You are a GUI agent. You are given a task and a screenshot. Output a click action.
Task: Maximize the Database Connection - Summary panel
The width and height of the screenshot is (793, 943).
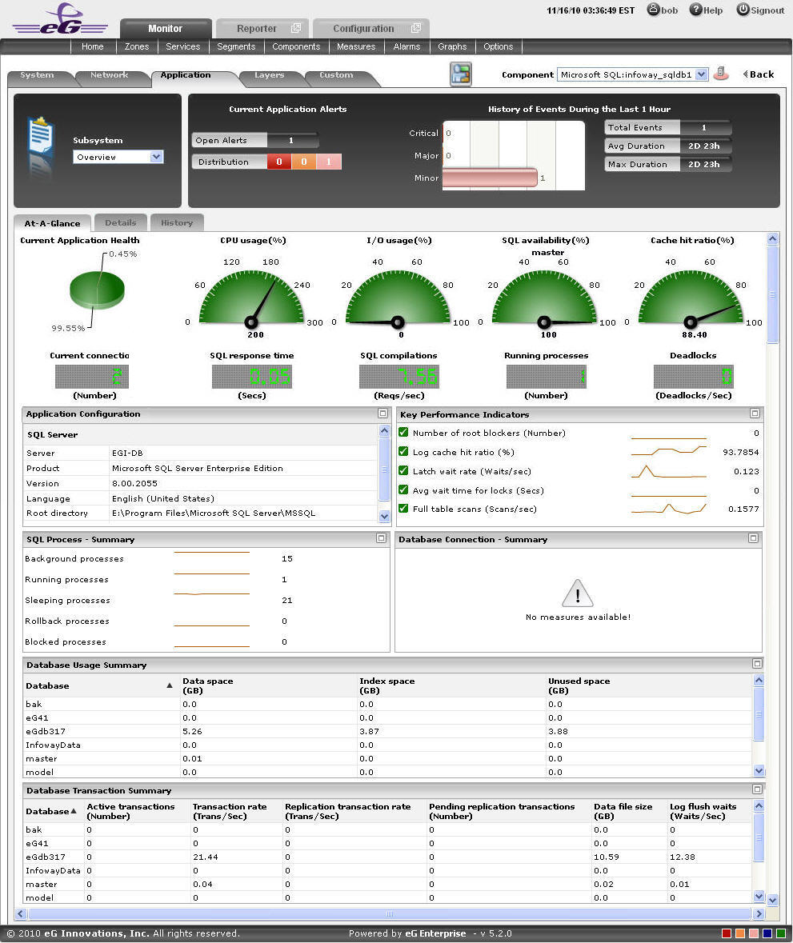pyautogui.click(x=753, y=538)
